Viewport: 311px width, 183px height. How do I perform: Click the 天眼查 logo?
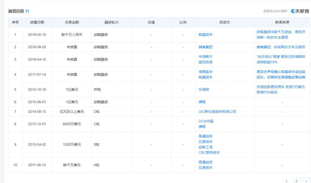[300, 11]
